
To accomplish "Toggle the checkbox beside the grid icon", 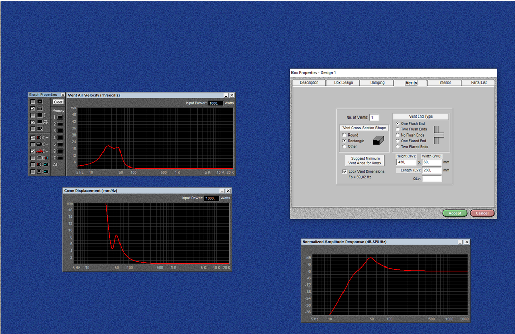I will coord(33,108).
